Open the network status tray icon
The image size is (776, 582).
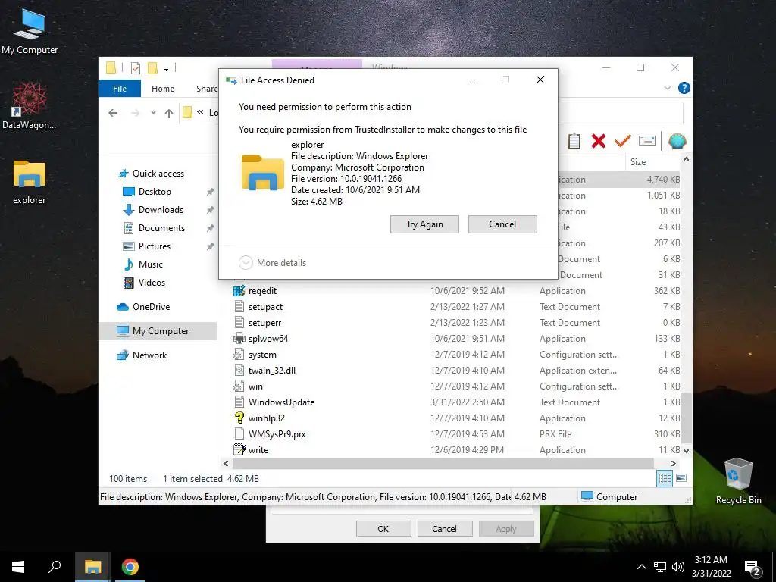pos(660,567)
